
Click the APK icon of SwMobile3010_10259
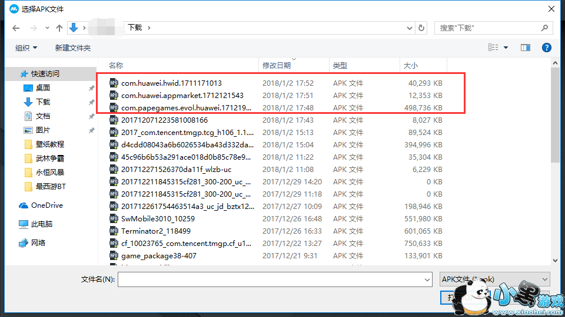coord(114,218)
